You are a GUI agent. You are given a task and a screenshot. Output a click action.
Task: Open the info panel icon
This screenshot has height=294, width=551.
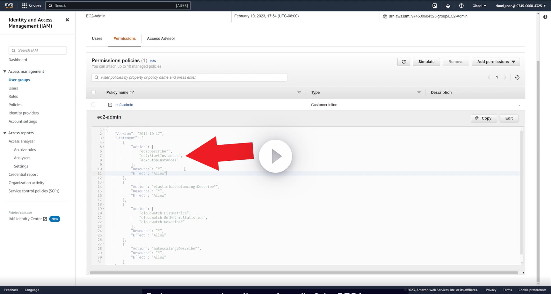(x=545, y=17)
